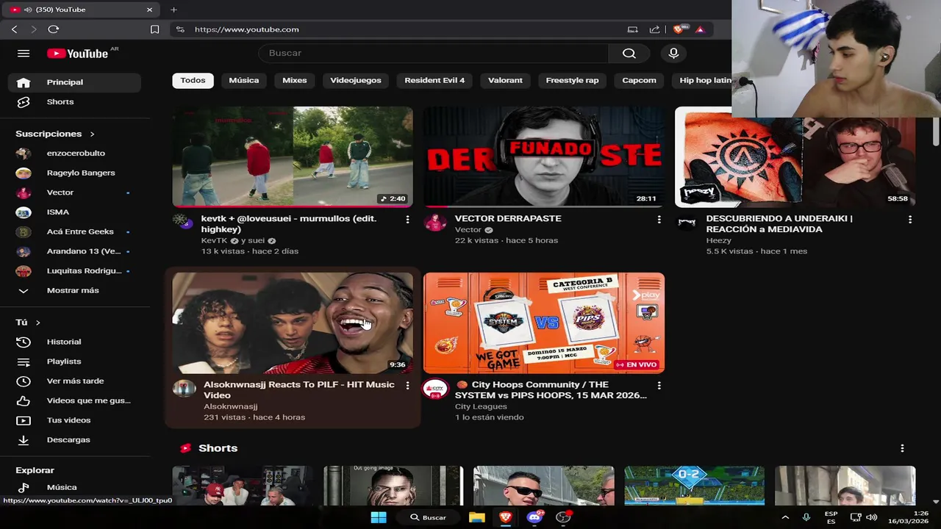941x529 pixels.
Task: Open Discord from taskbar
Action: pos(534,517)
